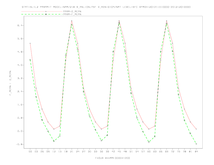Image resolution: width=214 pixels, height=165 pixels.
Task: Click the O_MEAN plus marker at hour 00
Action: tap(30, 43)
